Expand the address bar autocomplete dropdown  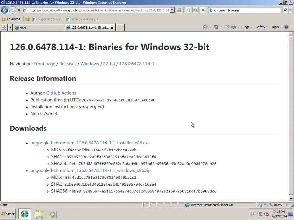point(172,10)
